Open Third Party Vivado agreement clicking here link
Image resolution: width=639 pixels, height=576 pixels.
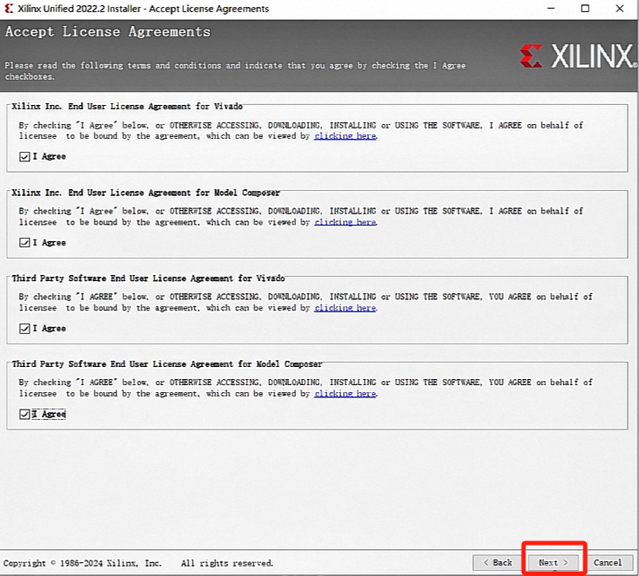[346, 308]
